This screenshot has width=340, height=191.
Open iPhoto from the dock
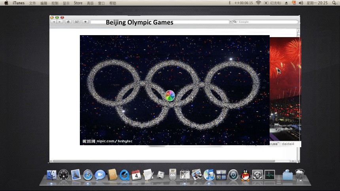pyautogui.click(x=196, y=175)
